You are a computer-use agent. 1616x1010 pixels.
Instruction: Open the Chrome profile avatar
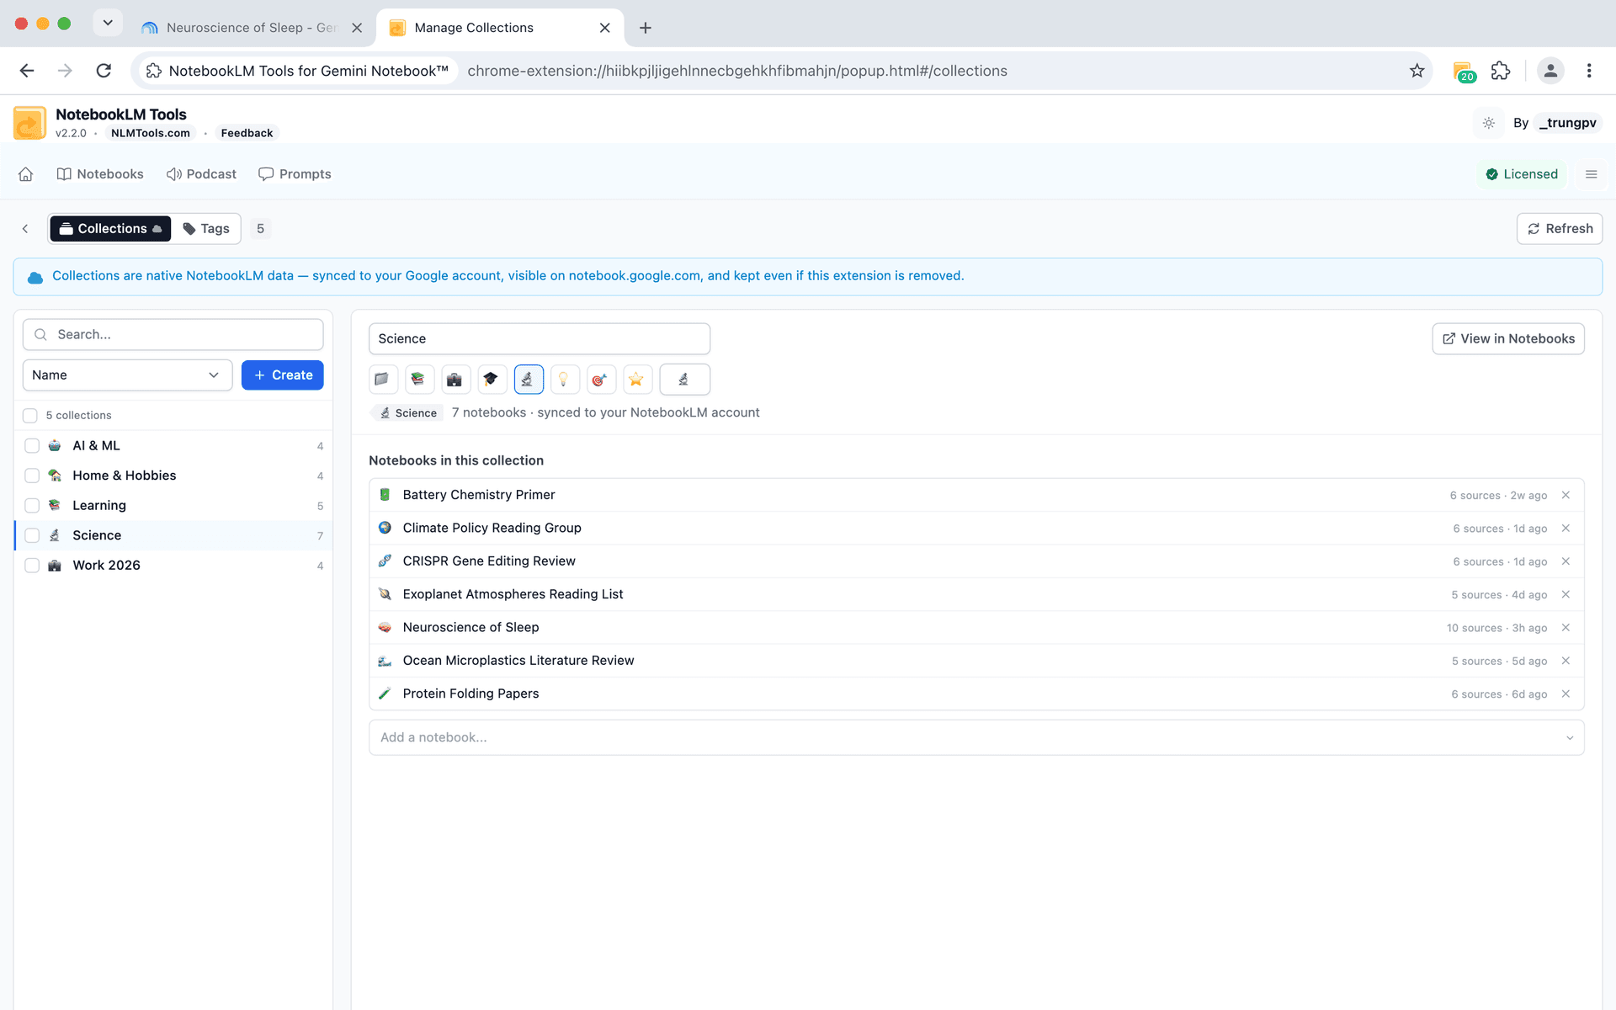(x=1550, y=71)
